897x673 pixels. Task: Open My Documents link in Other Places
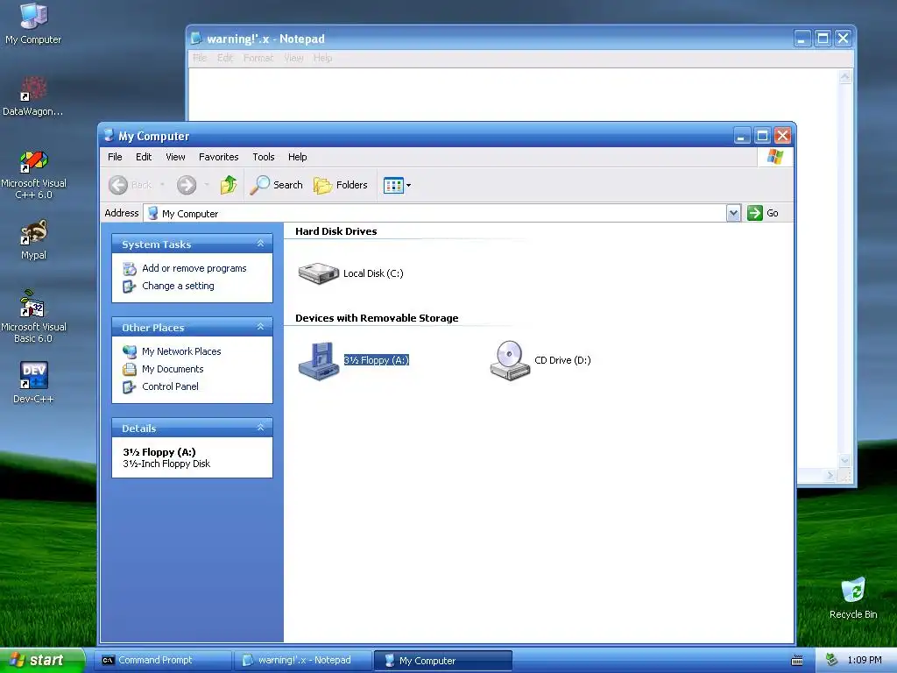pos(173,369)
